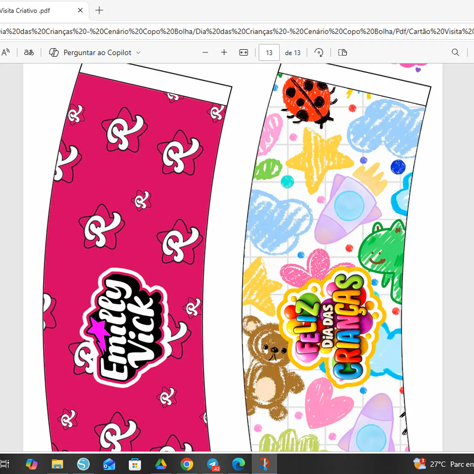Open the blue S app on taskbar
Screen dimensions: 474x474
click(83, 464)
